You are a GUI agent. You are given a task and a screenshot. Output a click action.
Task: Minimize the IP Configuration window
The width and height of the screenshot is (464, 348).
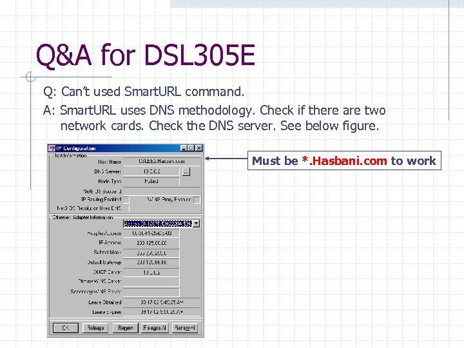pos(184,148)
